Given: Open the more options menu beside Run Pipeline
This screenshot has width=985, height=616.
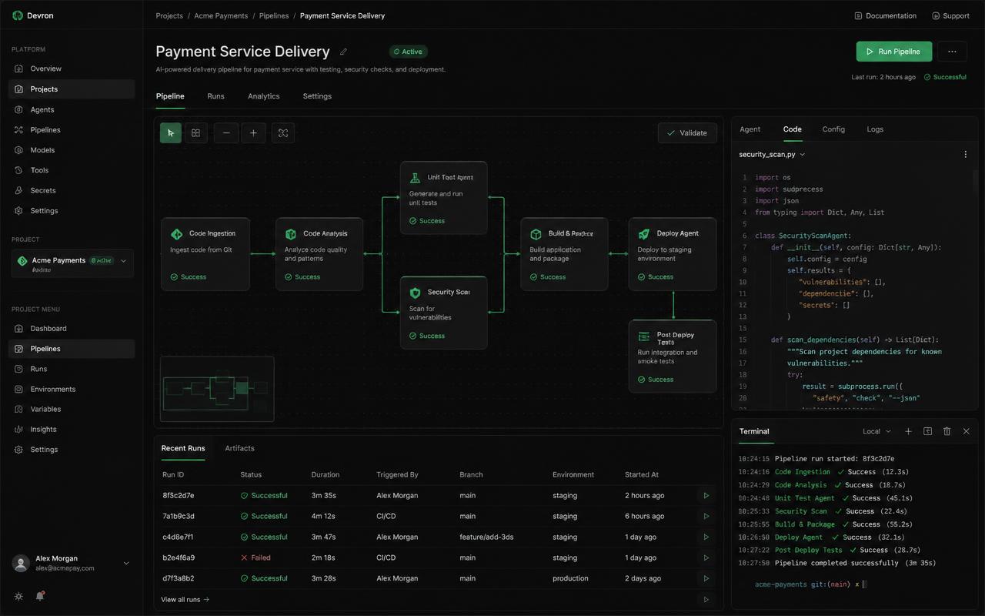Looking at the screenshot, I should (x=952, y=52).
